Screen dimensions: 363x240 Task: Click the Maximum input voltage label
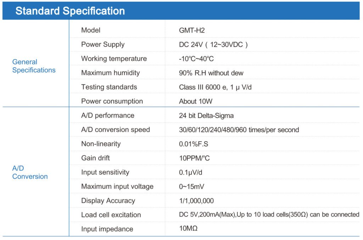click(117, 186)
